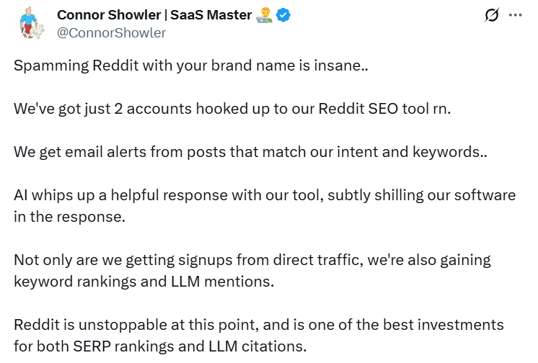Open the three-dot More options menu

click(515, 16)
